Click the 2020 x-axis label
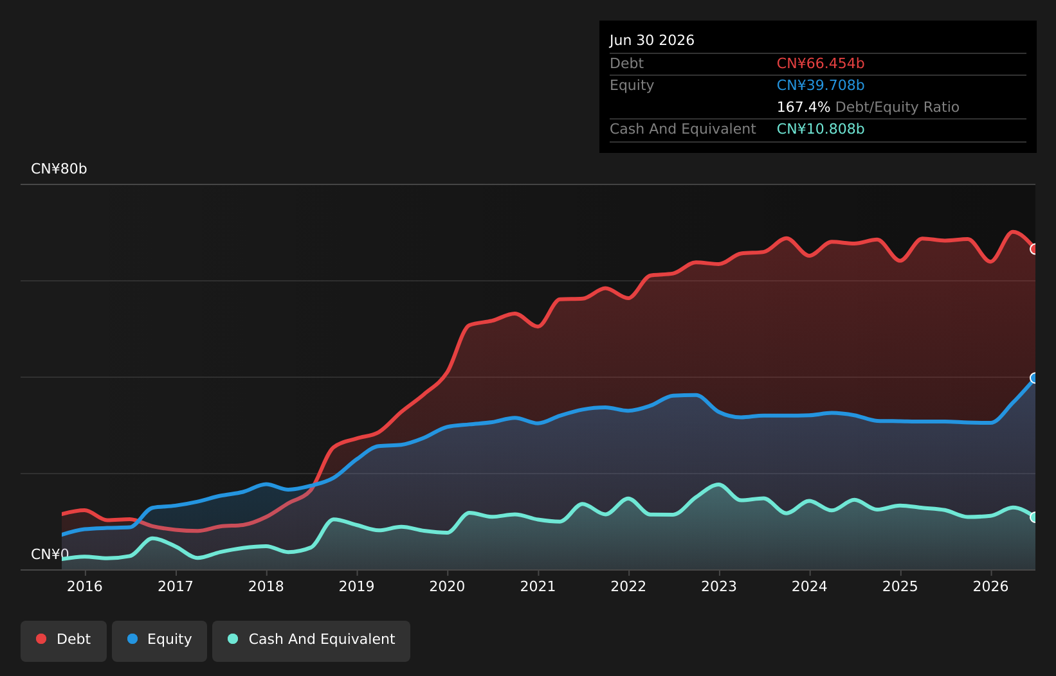The height and width of the screenshot is (676, 1056). [448, 586]
